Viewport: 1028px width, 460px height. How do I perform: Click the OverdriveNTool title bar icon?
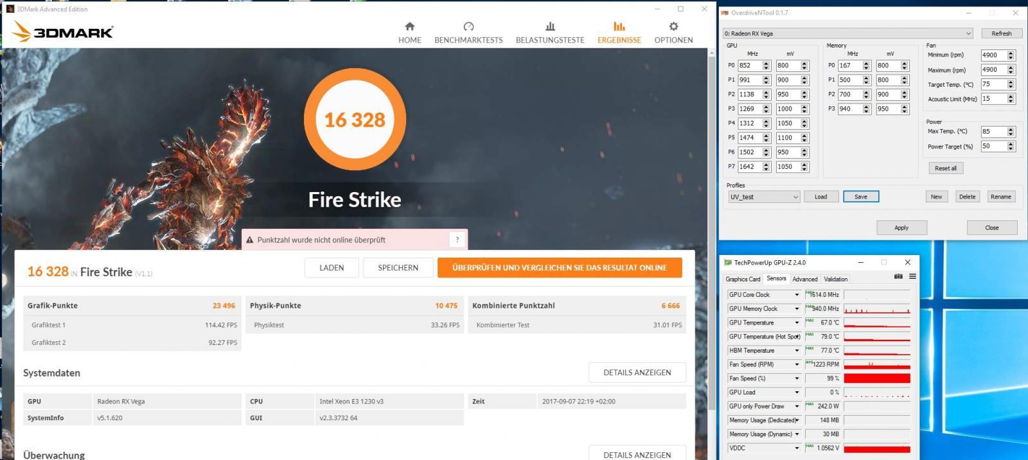tap(725, 13)
